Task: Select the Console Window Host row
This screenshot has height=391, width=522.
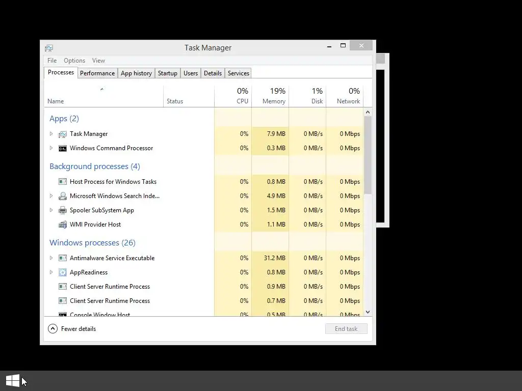Action: pos(204,313)
